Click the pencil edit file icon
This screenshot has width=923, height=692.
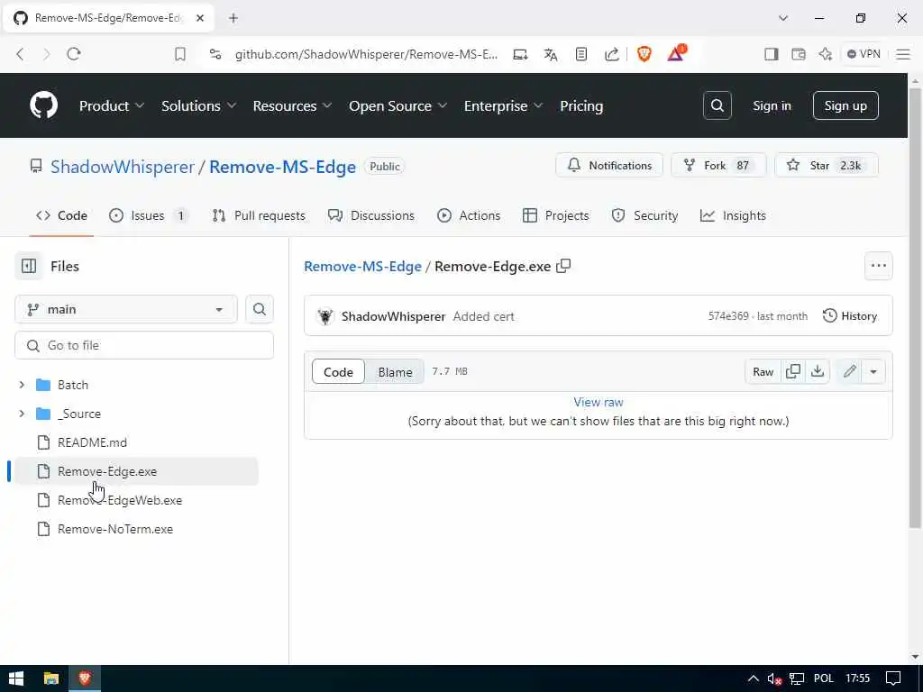(x=849, y=371)
